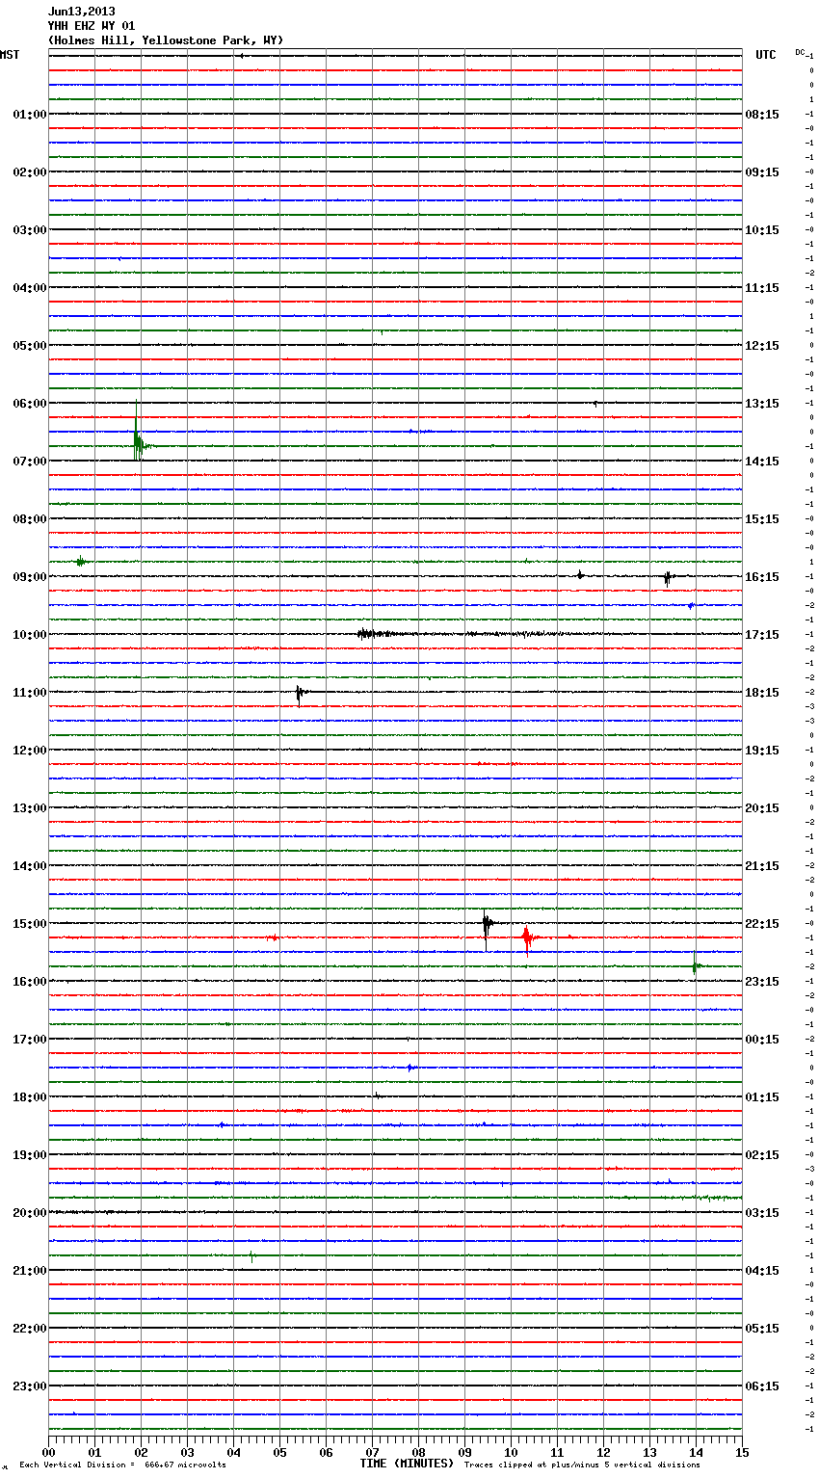Screen dimensions: 819x1478
Task: Click minute 12 on the bottom axis
Action: 603,1452
